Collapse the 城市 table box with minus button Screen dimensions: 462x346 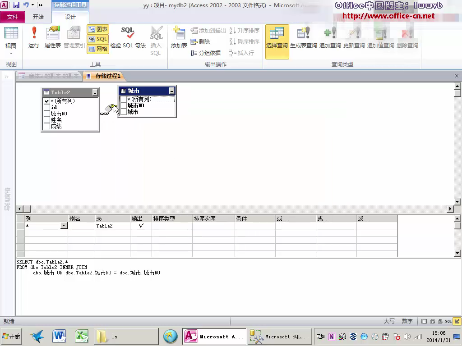[171, 91]
